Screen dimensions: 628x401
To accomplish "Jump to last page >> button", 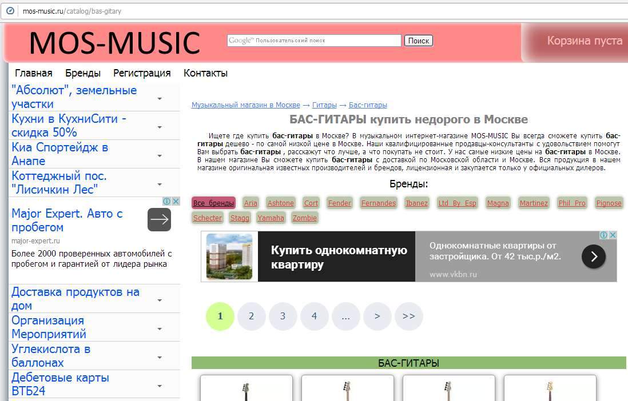I will [408, 316].
